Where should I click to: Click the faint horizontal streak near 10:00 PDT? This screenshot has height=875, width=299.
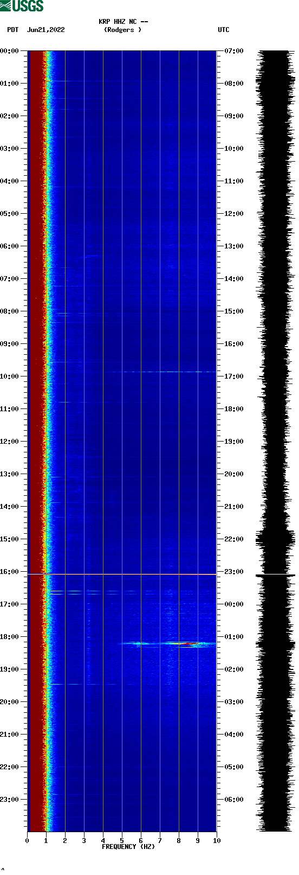tap(161, 372)
